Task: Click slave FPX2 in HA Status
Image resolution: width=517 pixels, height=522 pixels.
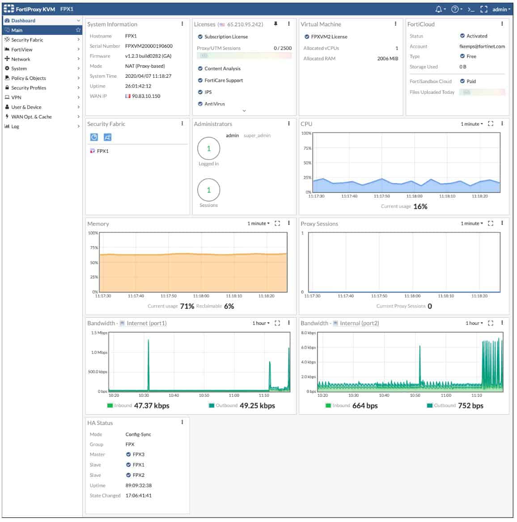Action: 135,476
